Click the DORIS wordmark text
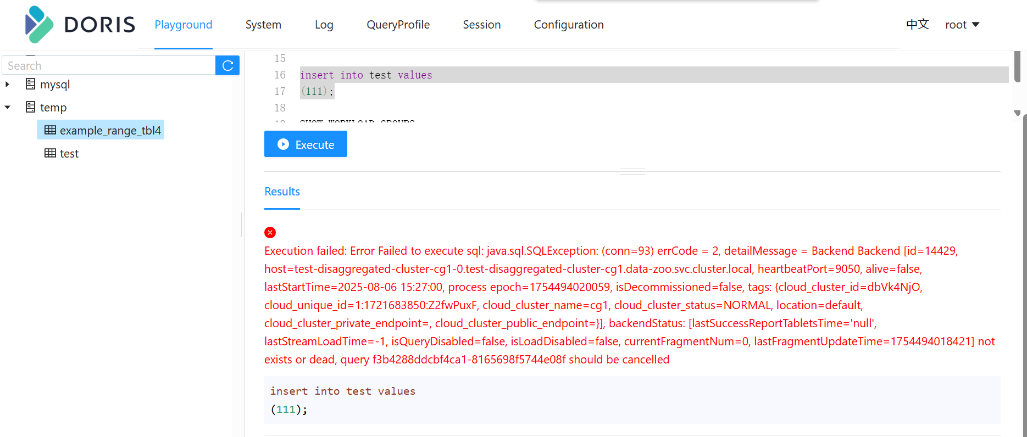This screenshot has width=1027, height=437. coord(99,25)
